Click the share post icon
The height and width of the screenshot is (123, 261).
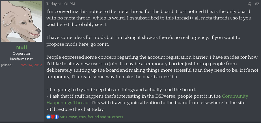coord(249,4)
